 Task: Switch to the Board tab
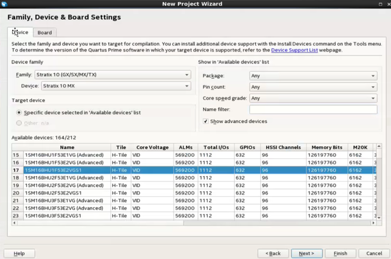point(45,33)
